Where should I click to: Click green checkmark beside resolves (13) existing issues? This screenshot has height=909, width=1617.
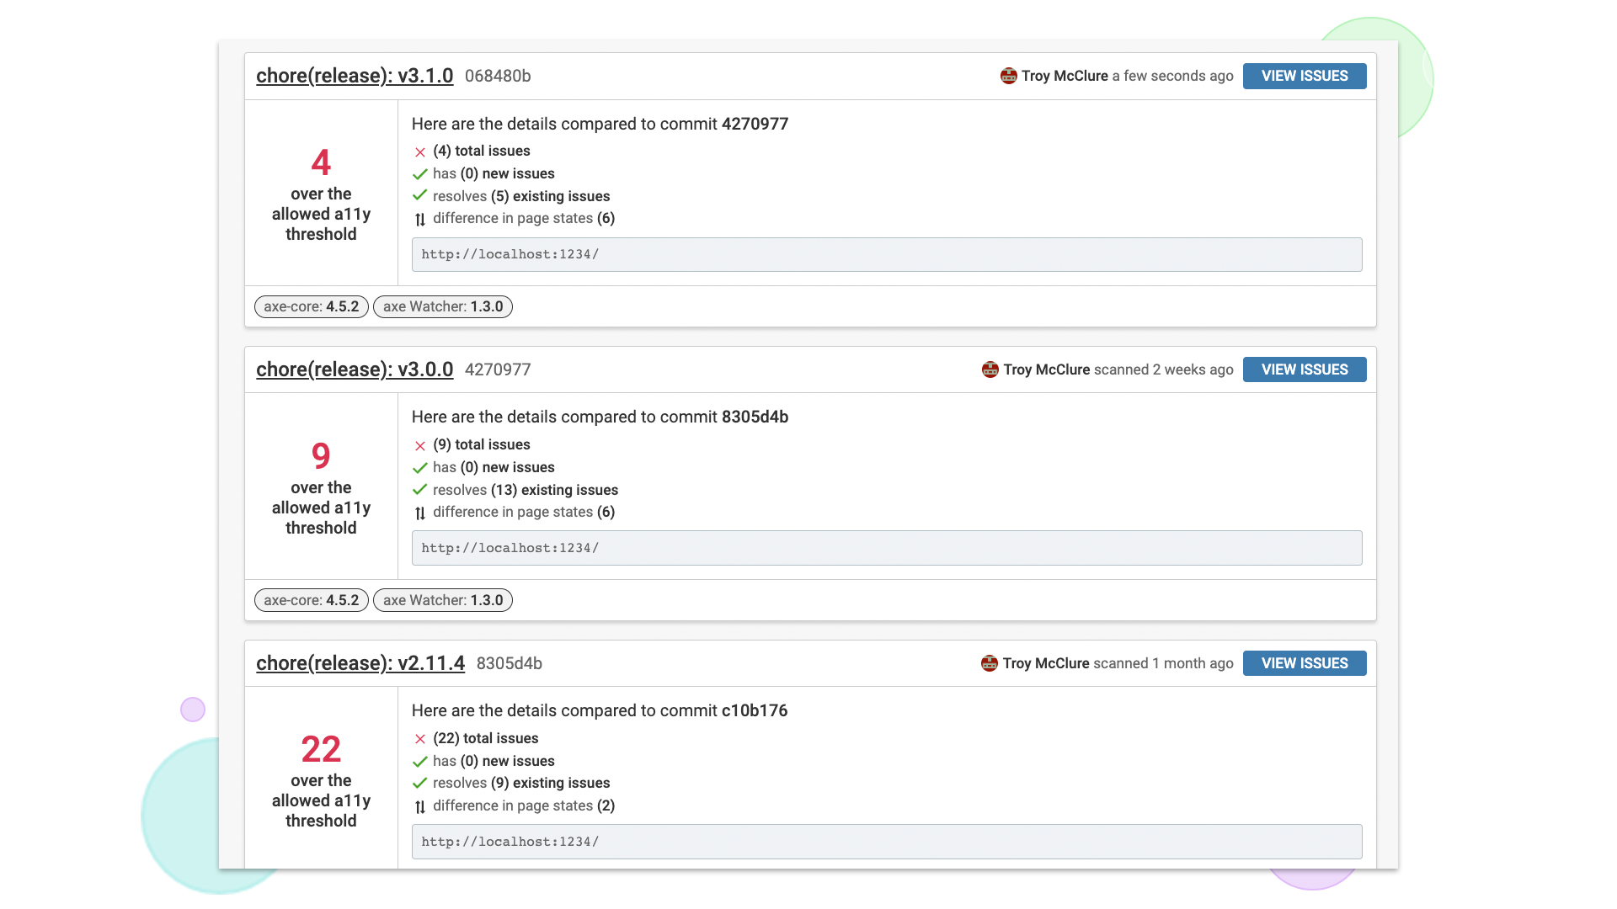[x=419, y=490]
